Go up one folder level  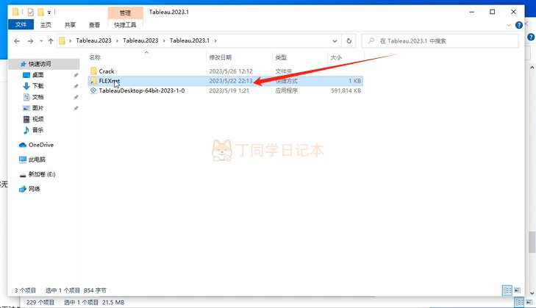(x=51, y=41)
